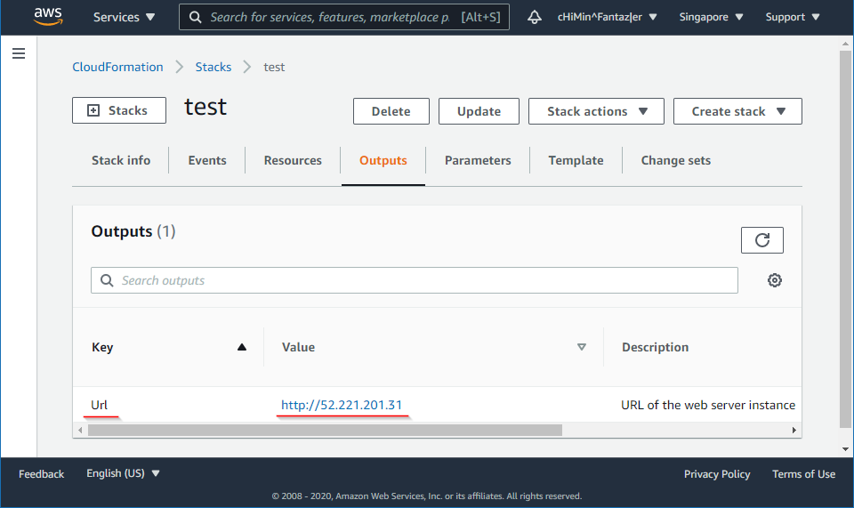Click the notifications bell icon
This screenshot has height=508, width=854.
coord(535,17)
